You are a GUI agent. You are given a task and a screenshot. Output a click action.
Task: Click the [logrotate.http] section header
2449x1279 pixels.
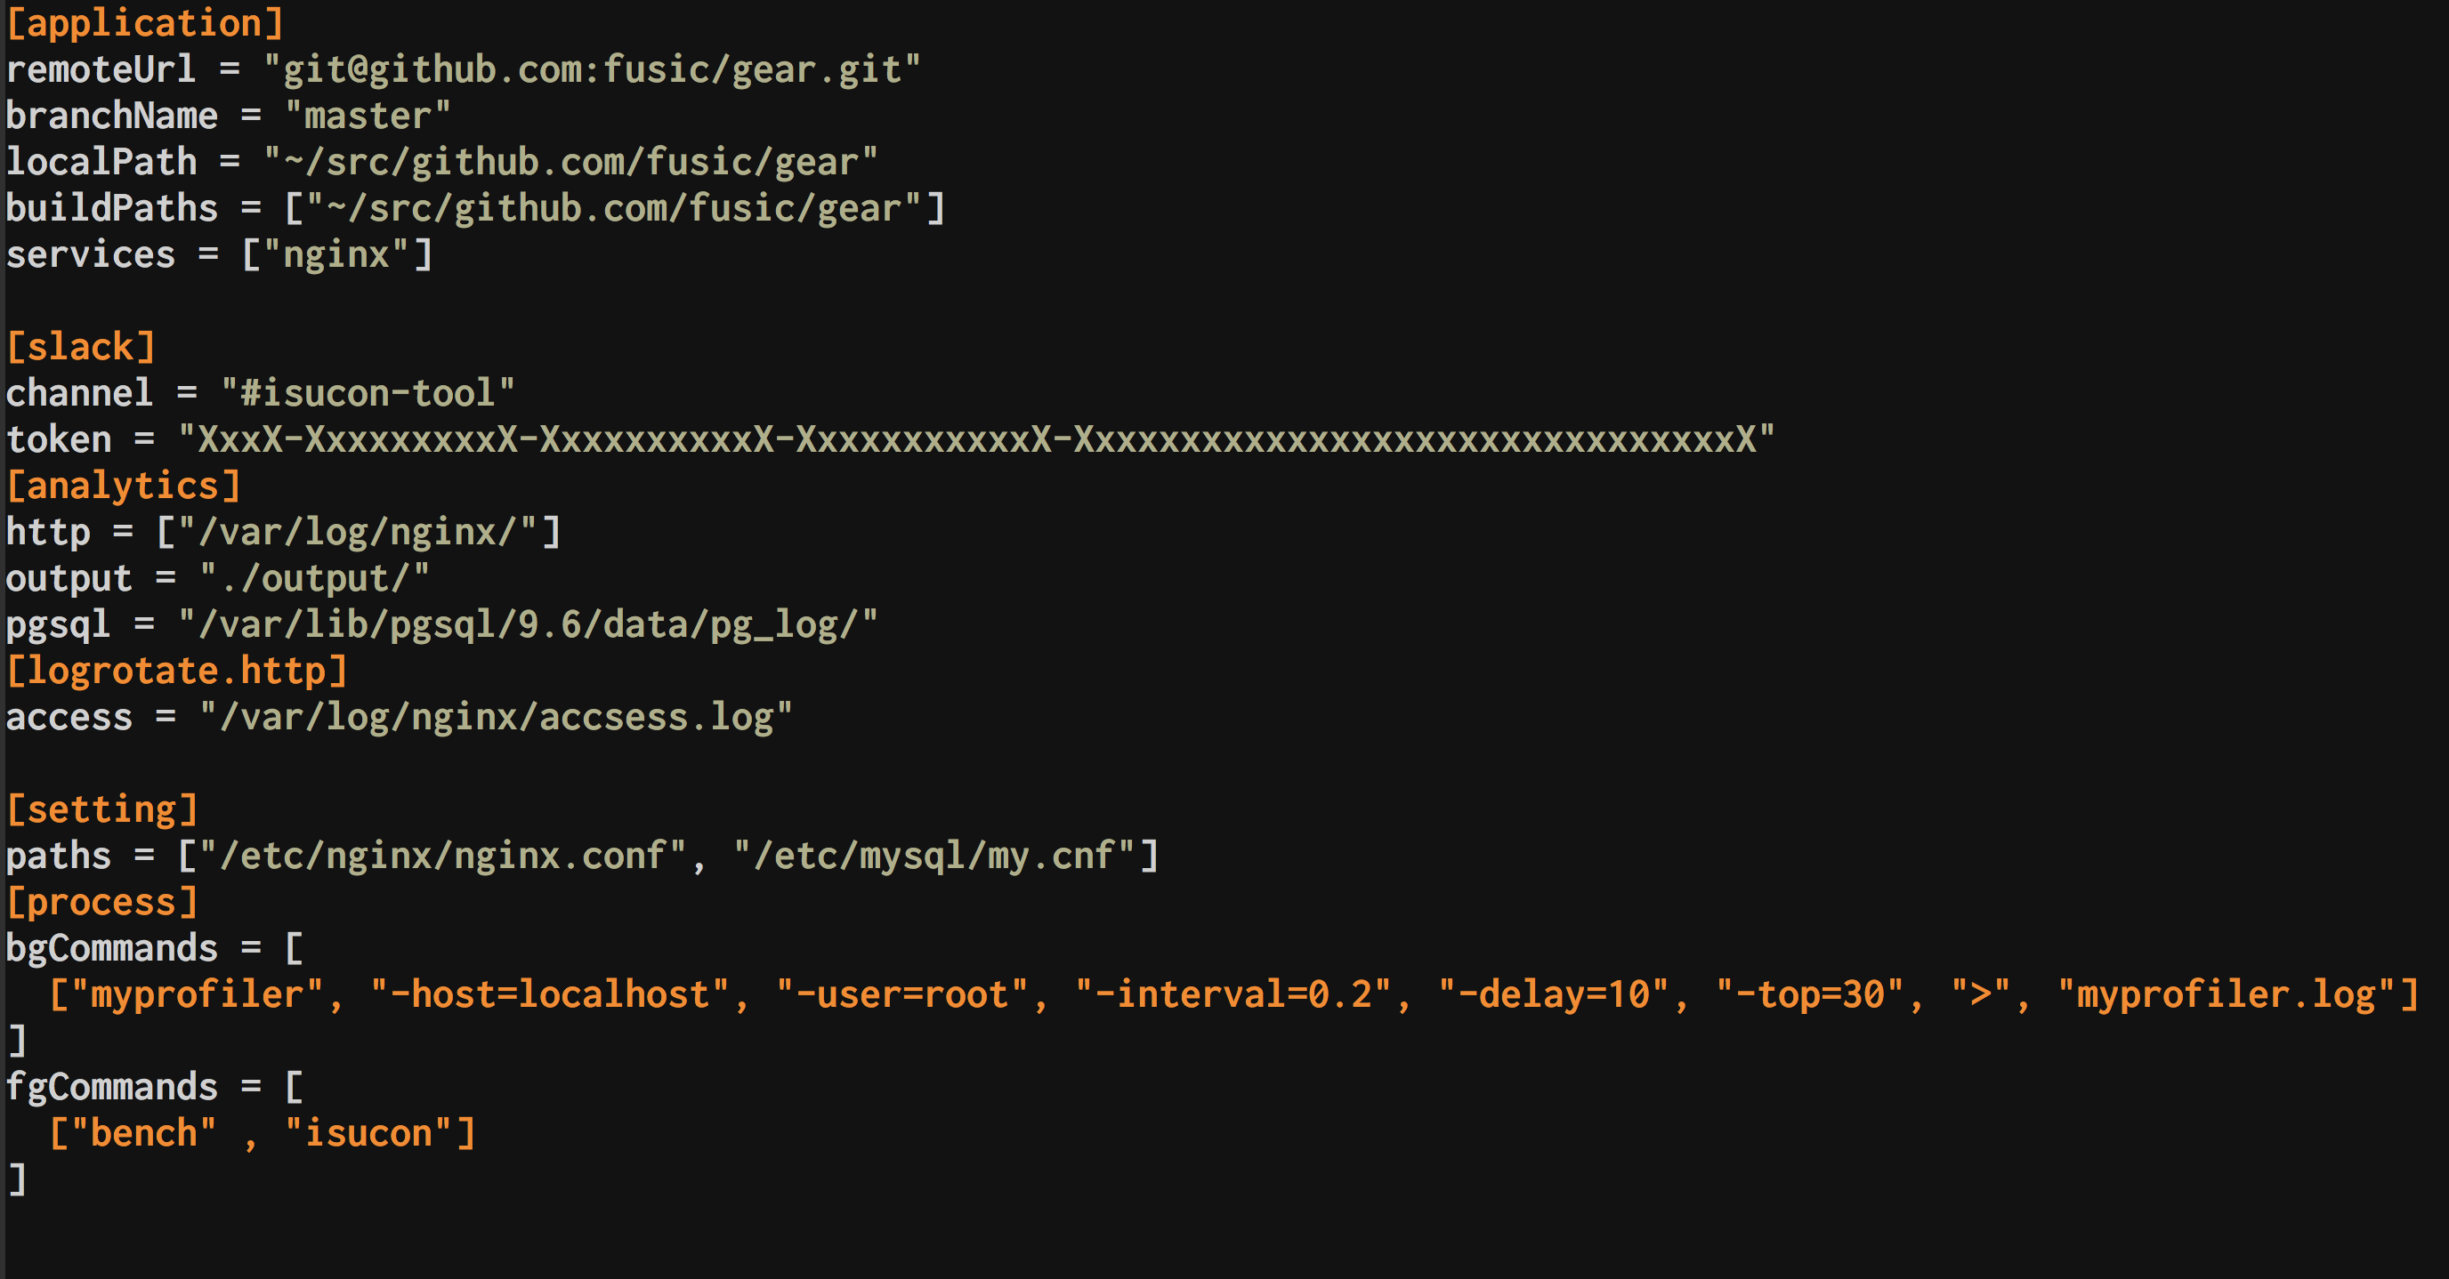pos(177,671)
